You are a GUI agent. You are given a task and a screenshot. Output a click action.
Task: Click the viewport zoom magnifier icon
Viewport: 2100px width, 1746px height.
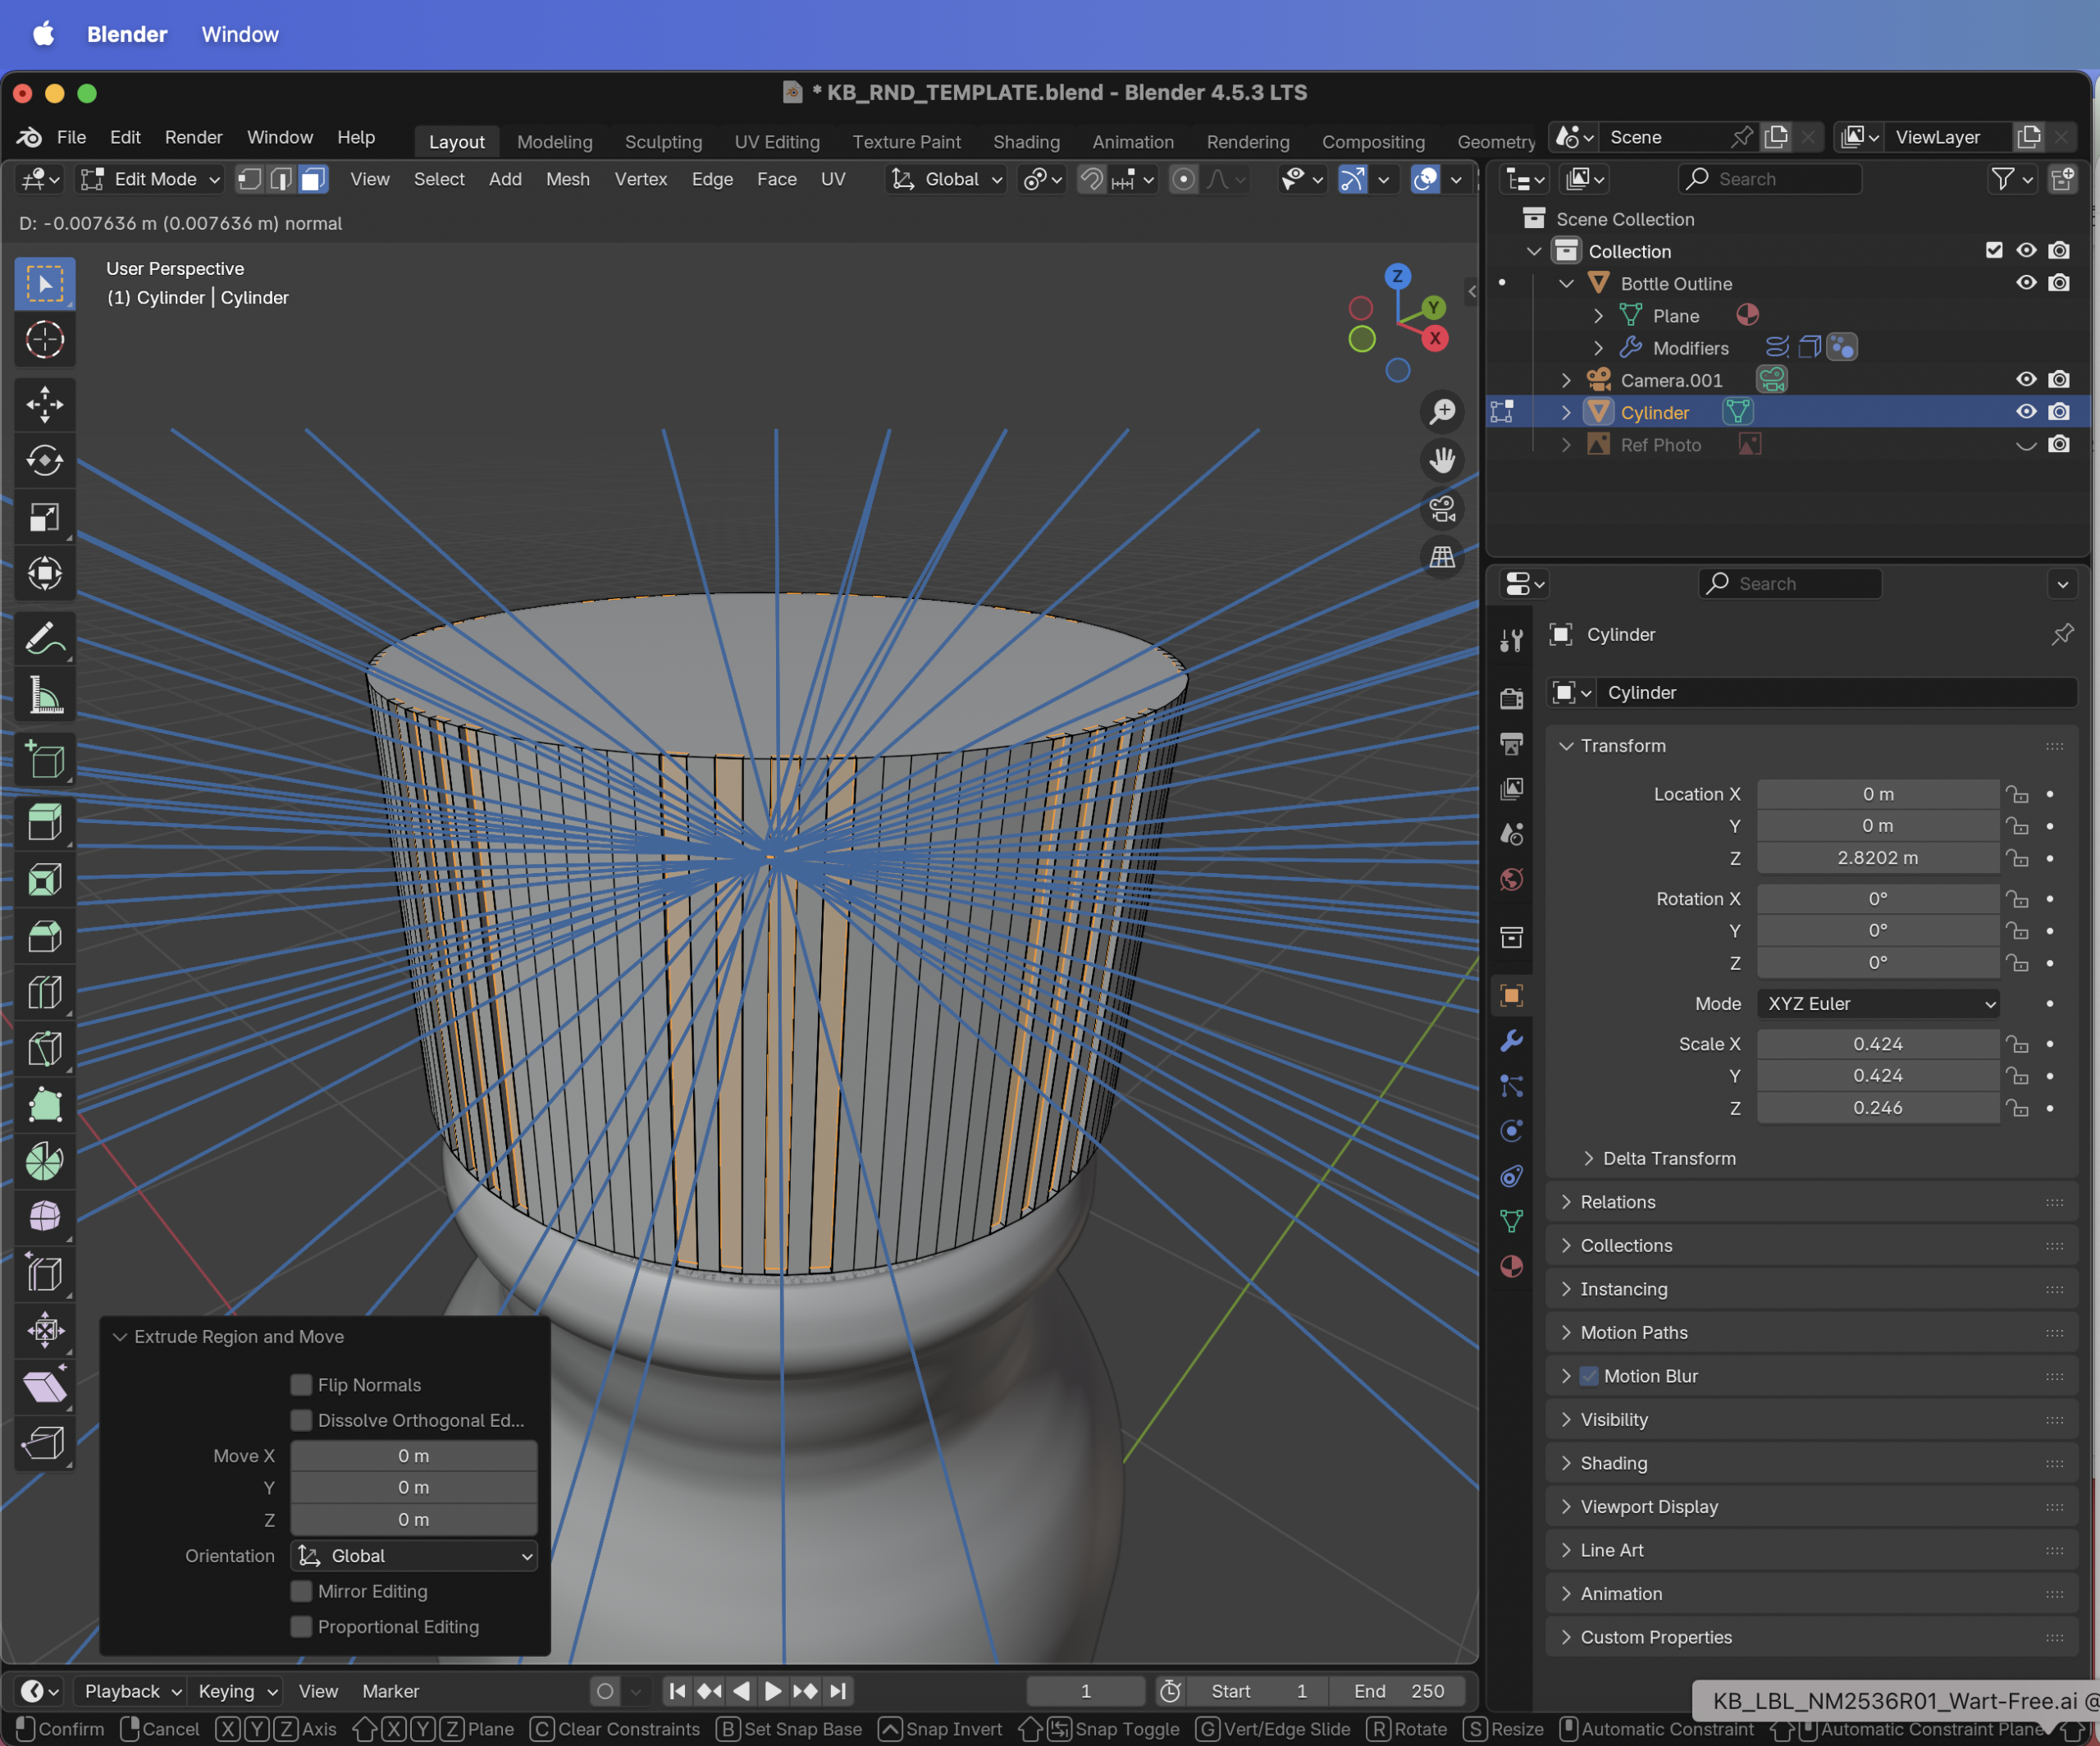point(1442,411)
